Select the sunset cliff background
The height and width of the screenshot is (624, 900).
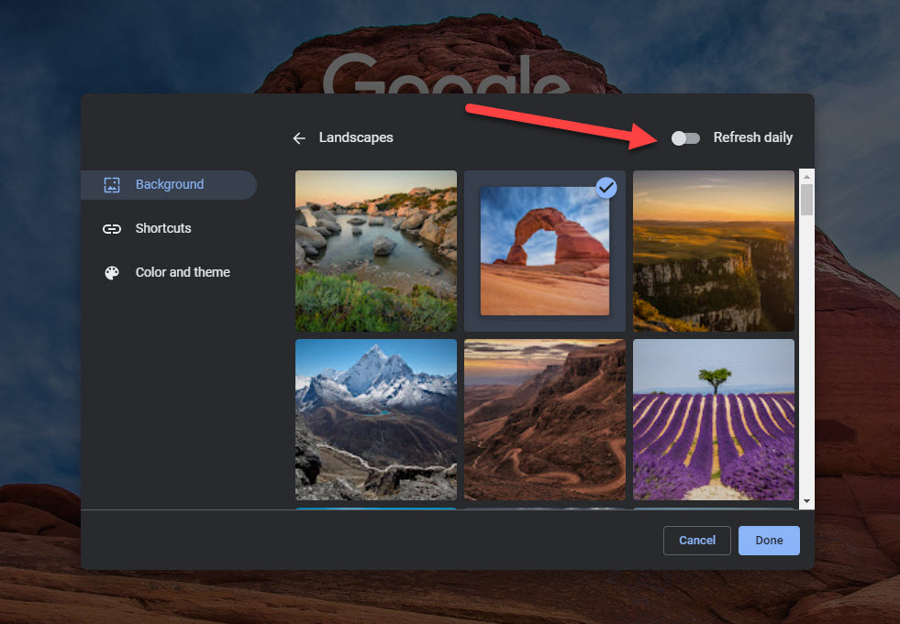(x=713, y=250)
